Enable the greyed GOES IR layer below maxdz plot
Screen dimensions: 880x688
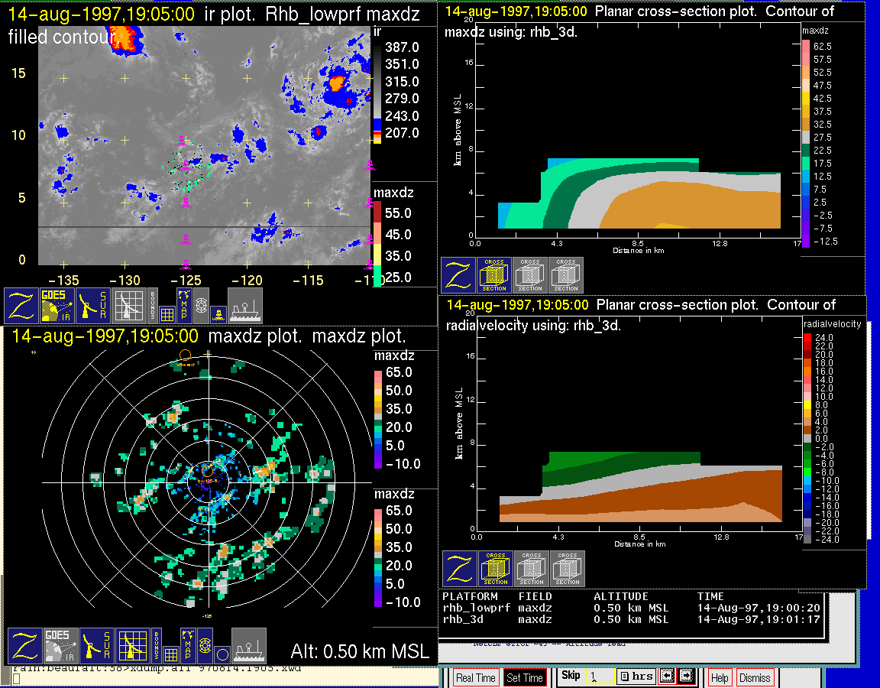(59, 646)
